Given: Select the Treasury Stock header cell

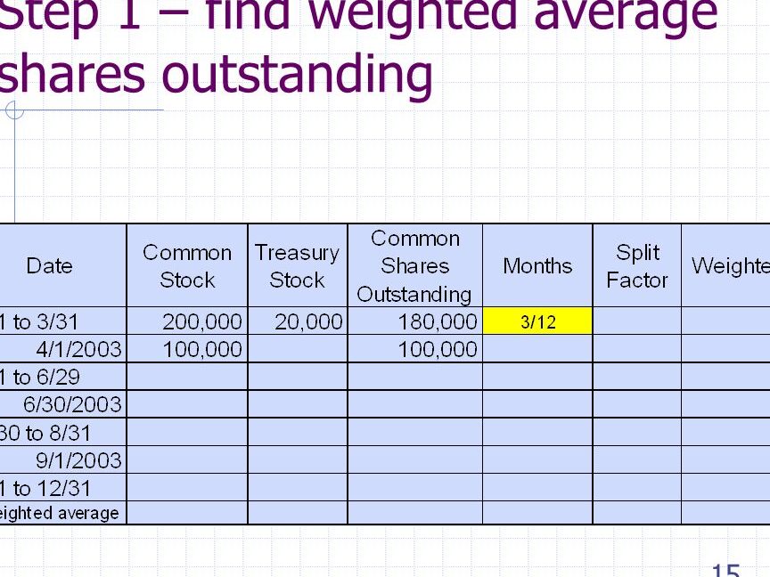Looking at the screenshot, I should [297, 266].
